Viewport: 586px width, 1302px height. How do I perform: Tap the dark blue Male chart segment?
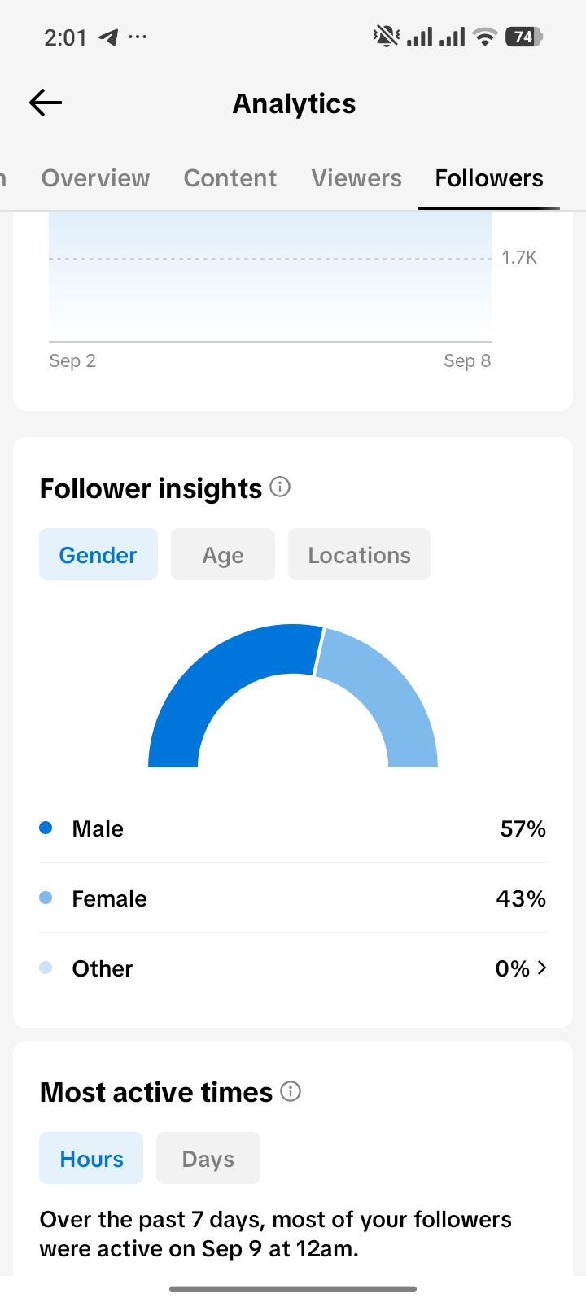coord(212,684)
